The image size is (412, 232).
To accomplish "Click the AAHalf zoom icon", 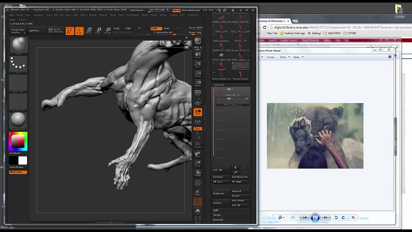I will click(x=198, y=83).
